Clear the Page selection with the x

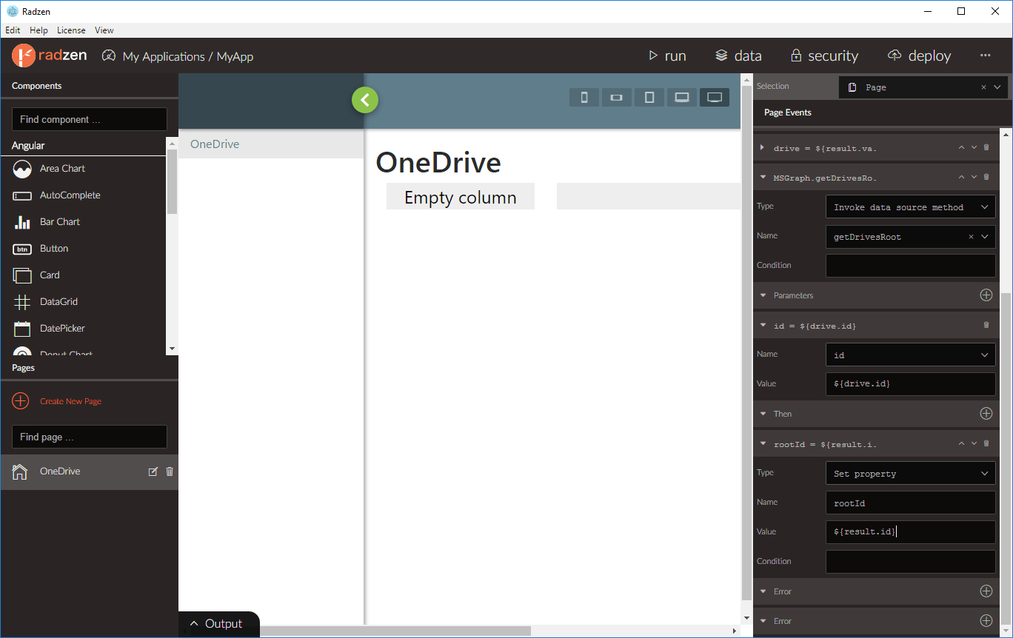point(983,87)
